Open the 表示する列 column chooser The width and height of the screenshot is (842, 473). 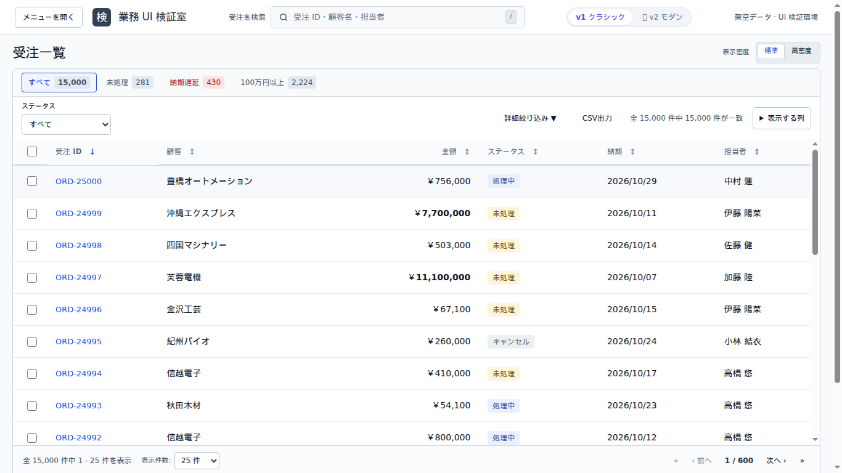click(x=782, y=118)
